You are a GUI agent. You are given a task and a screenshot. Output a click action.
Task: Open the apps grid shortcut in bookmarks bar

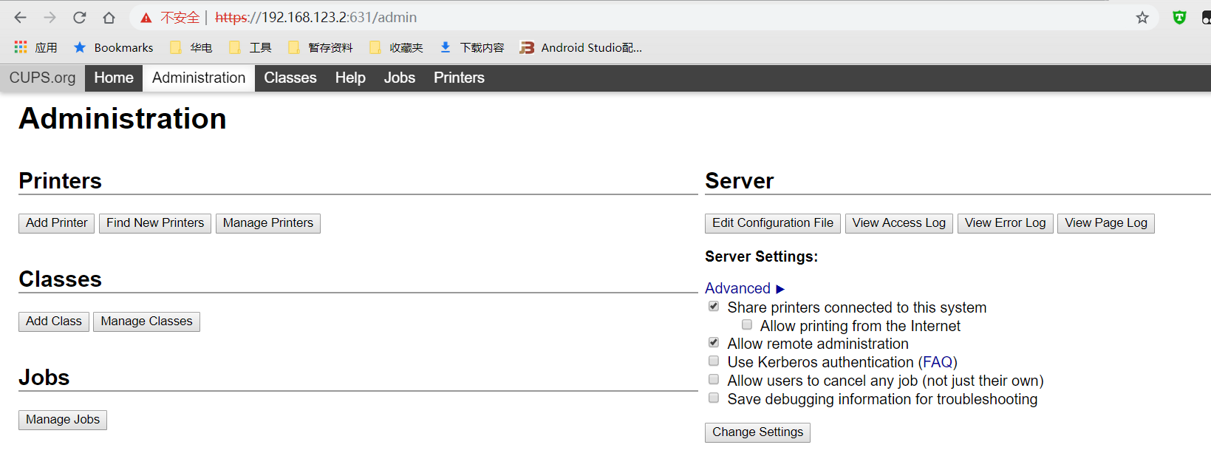pos(21,47)
